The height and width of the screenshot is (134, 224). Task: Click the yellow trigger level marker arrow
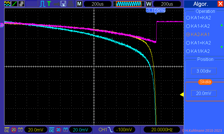coord(182,95)
